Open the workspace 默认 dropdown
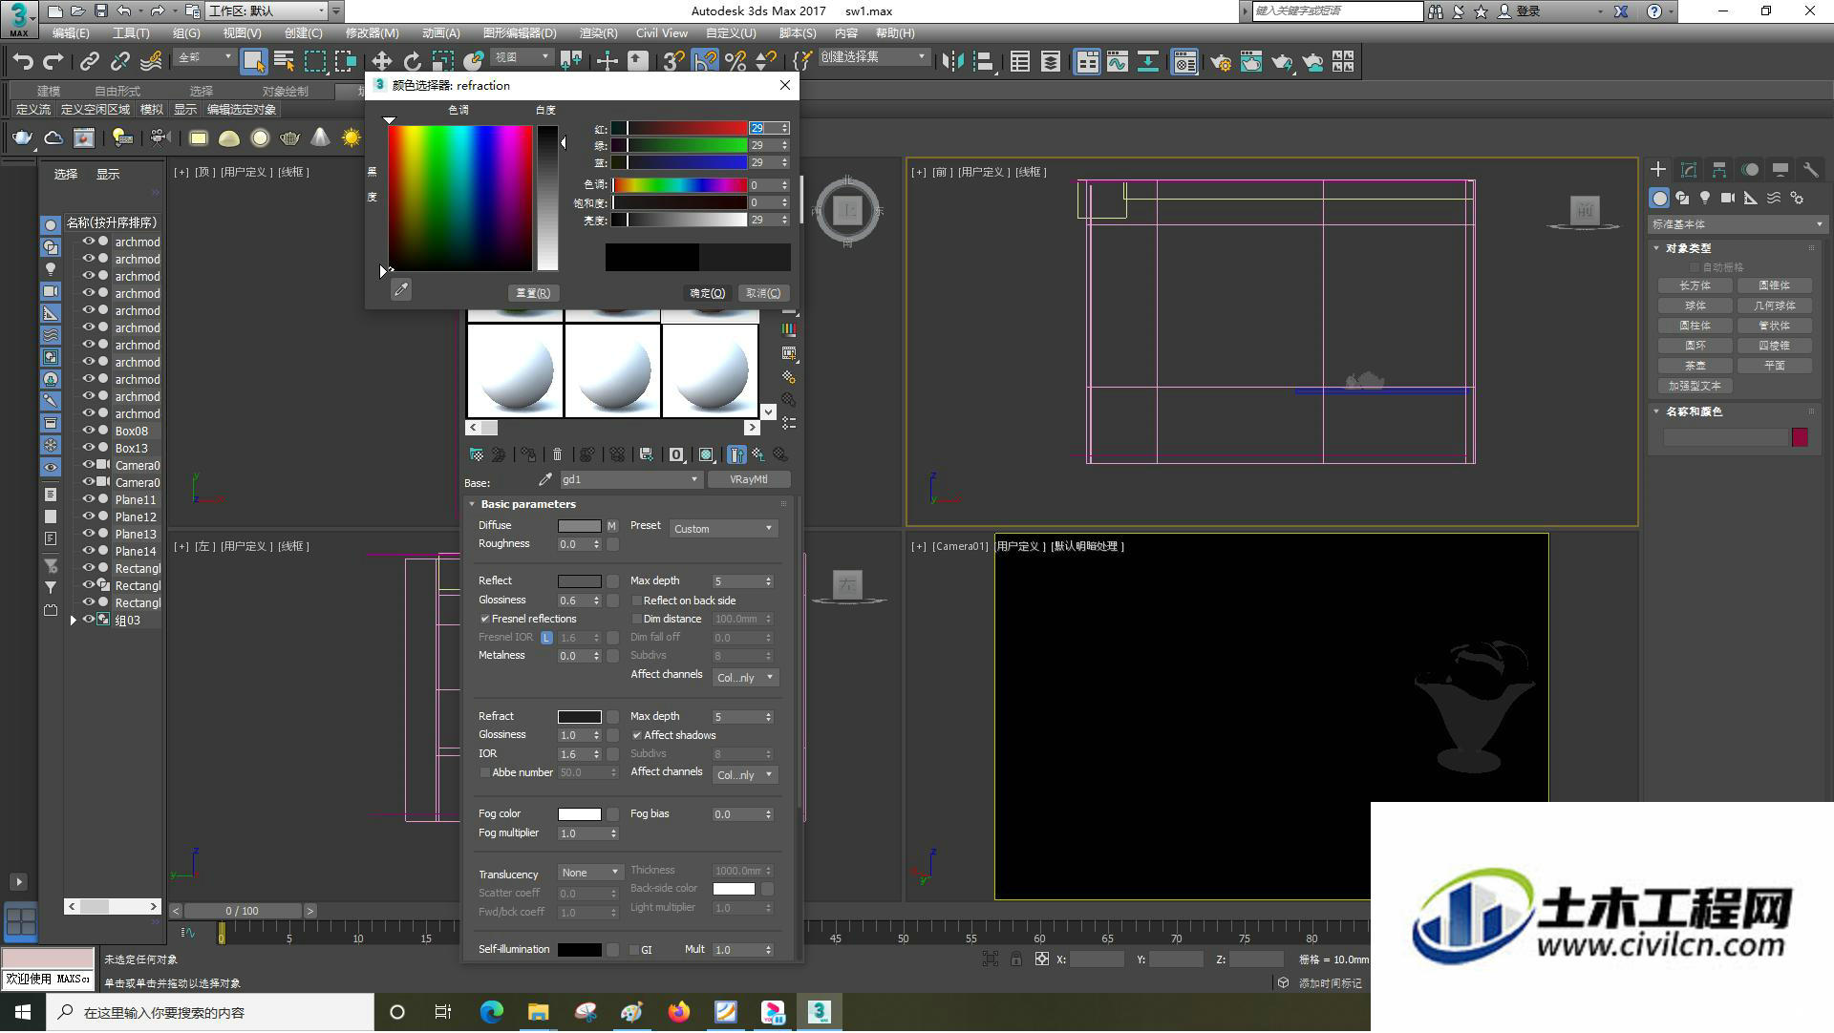 [x=267, y=11]
